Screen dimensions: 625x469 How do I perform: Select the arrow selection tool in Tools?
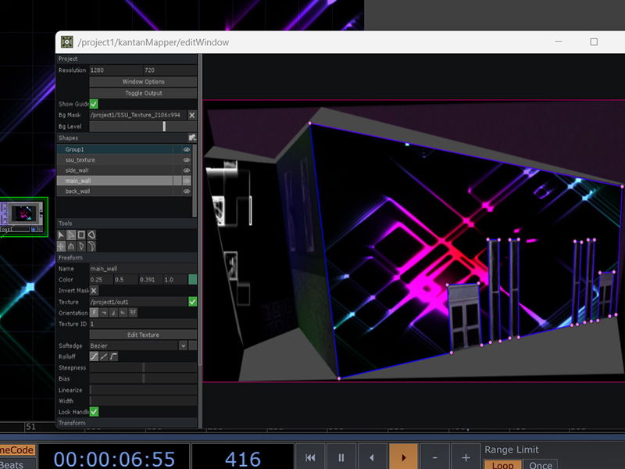point(62,234)
